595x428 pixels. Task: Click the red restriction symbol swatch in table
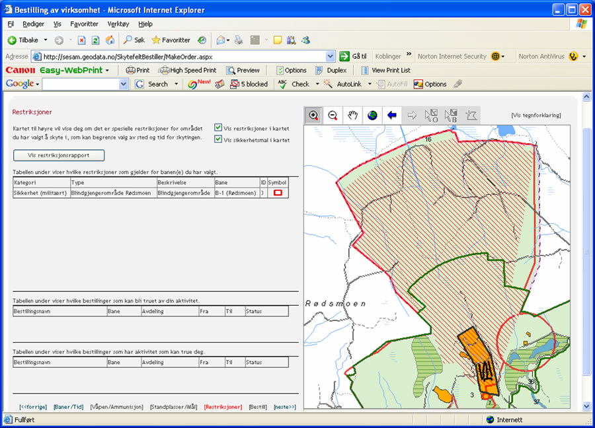pos(278,193)
